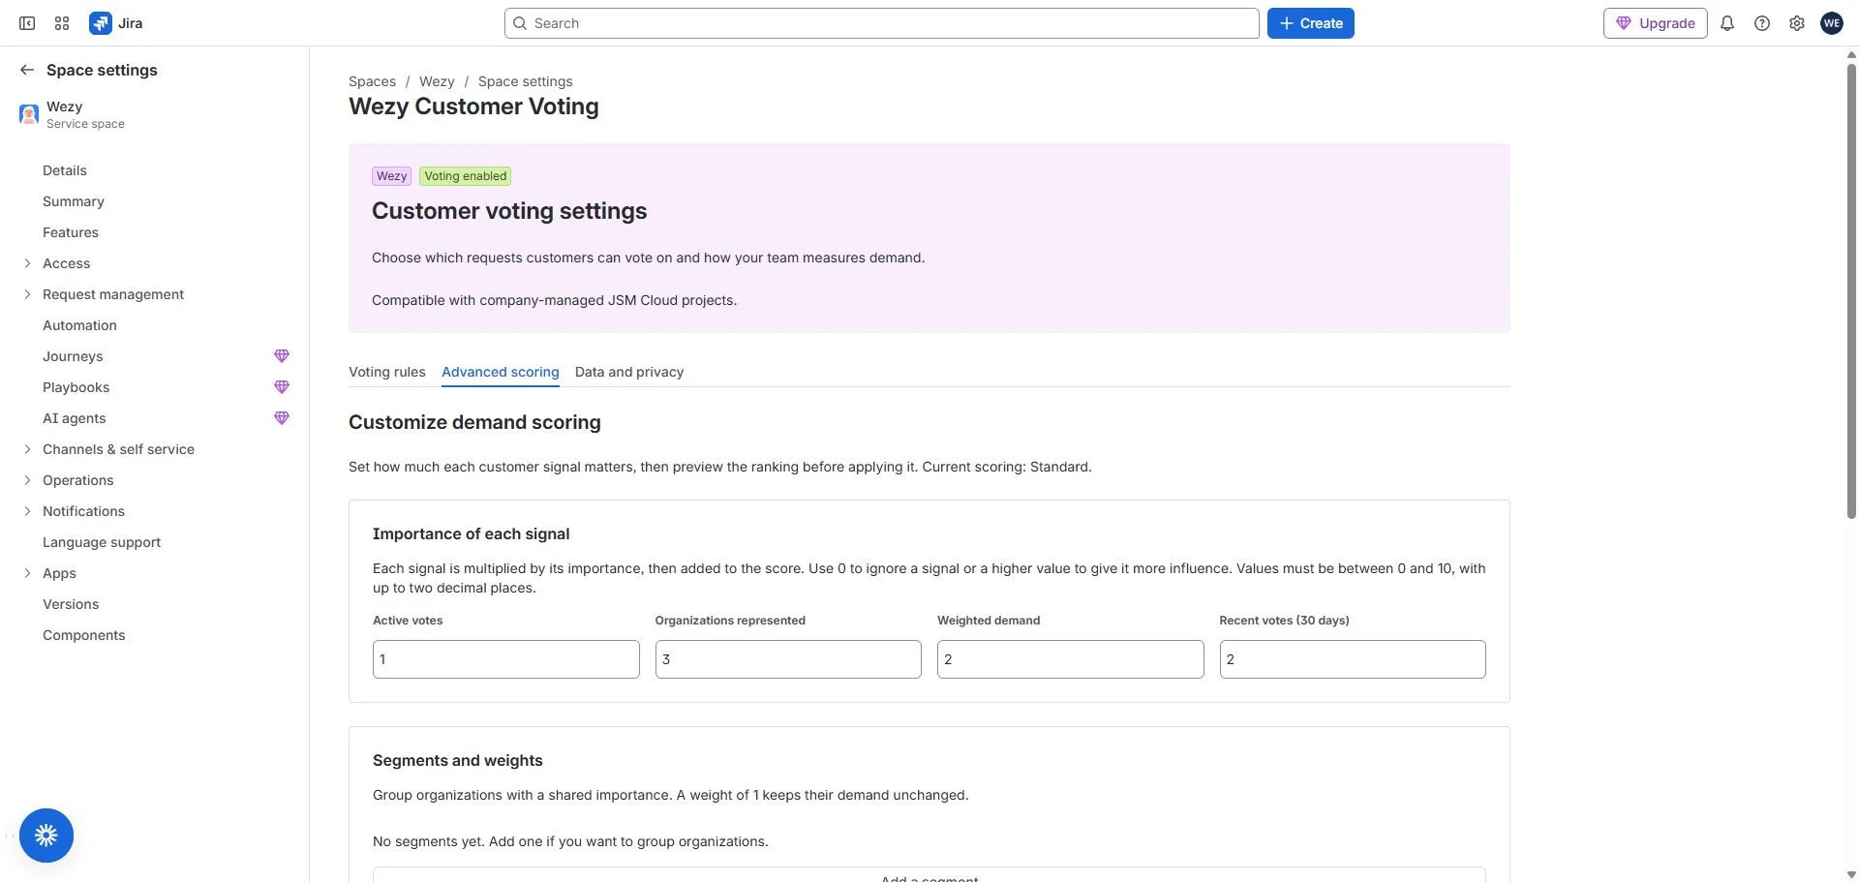
Task: Open the Data and privacy tab
Action: point(629,372)
